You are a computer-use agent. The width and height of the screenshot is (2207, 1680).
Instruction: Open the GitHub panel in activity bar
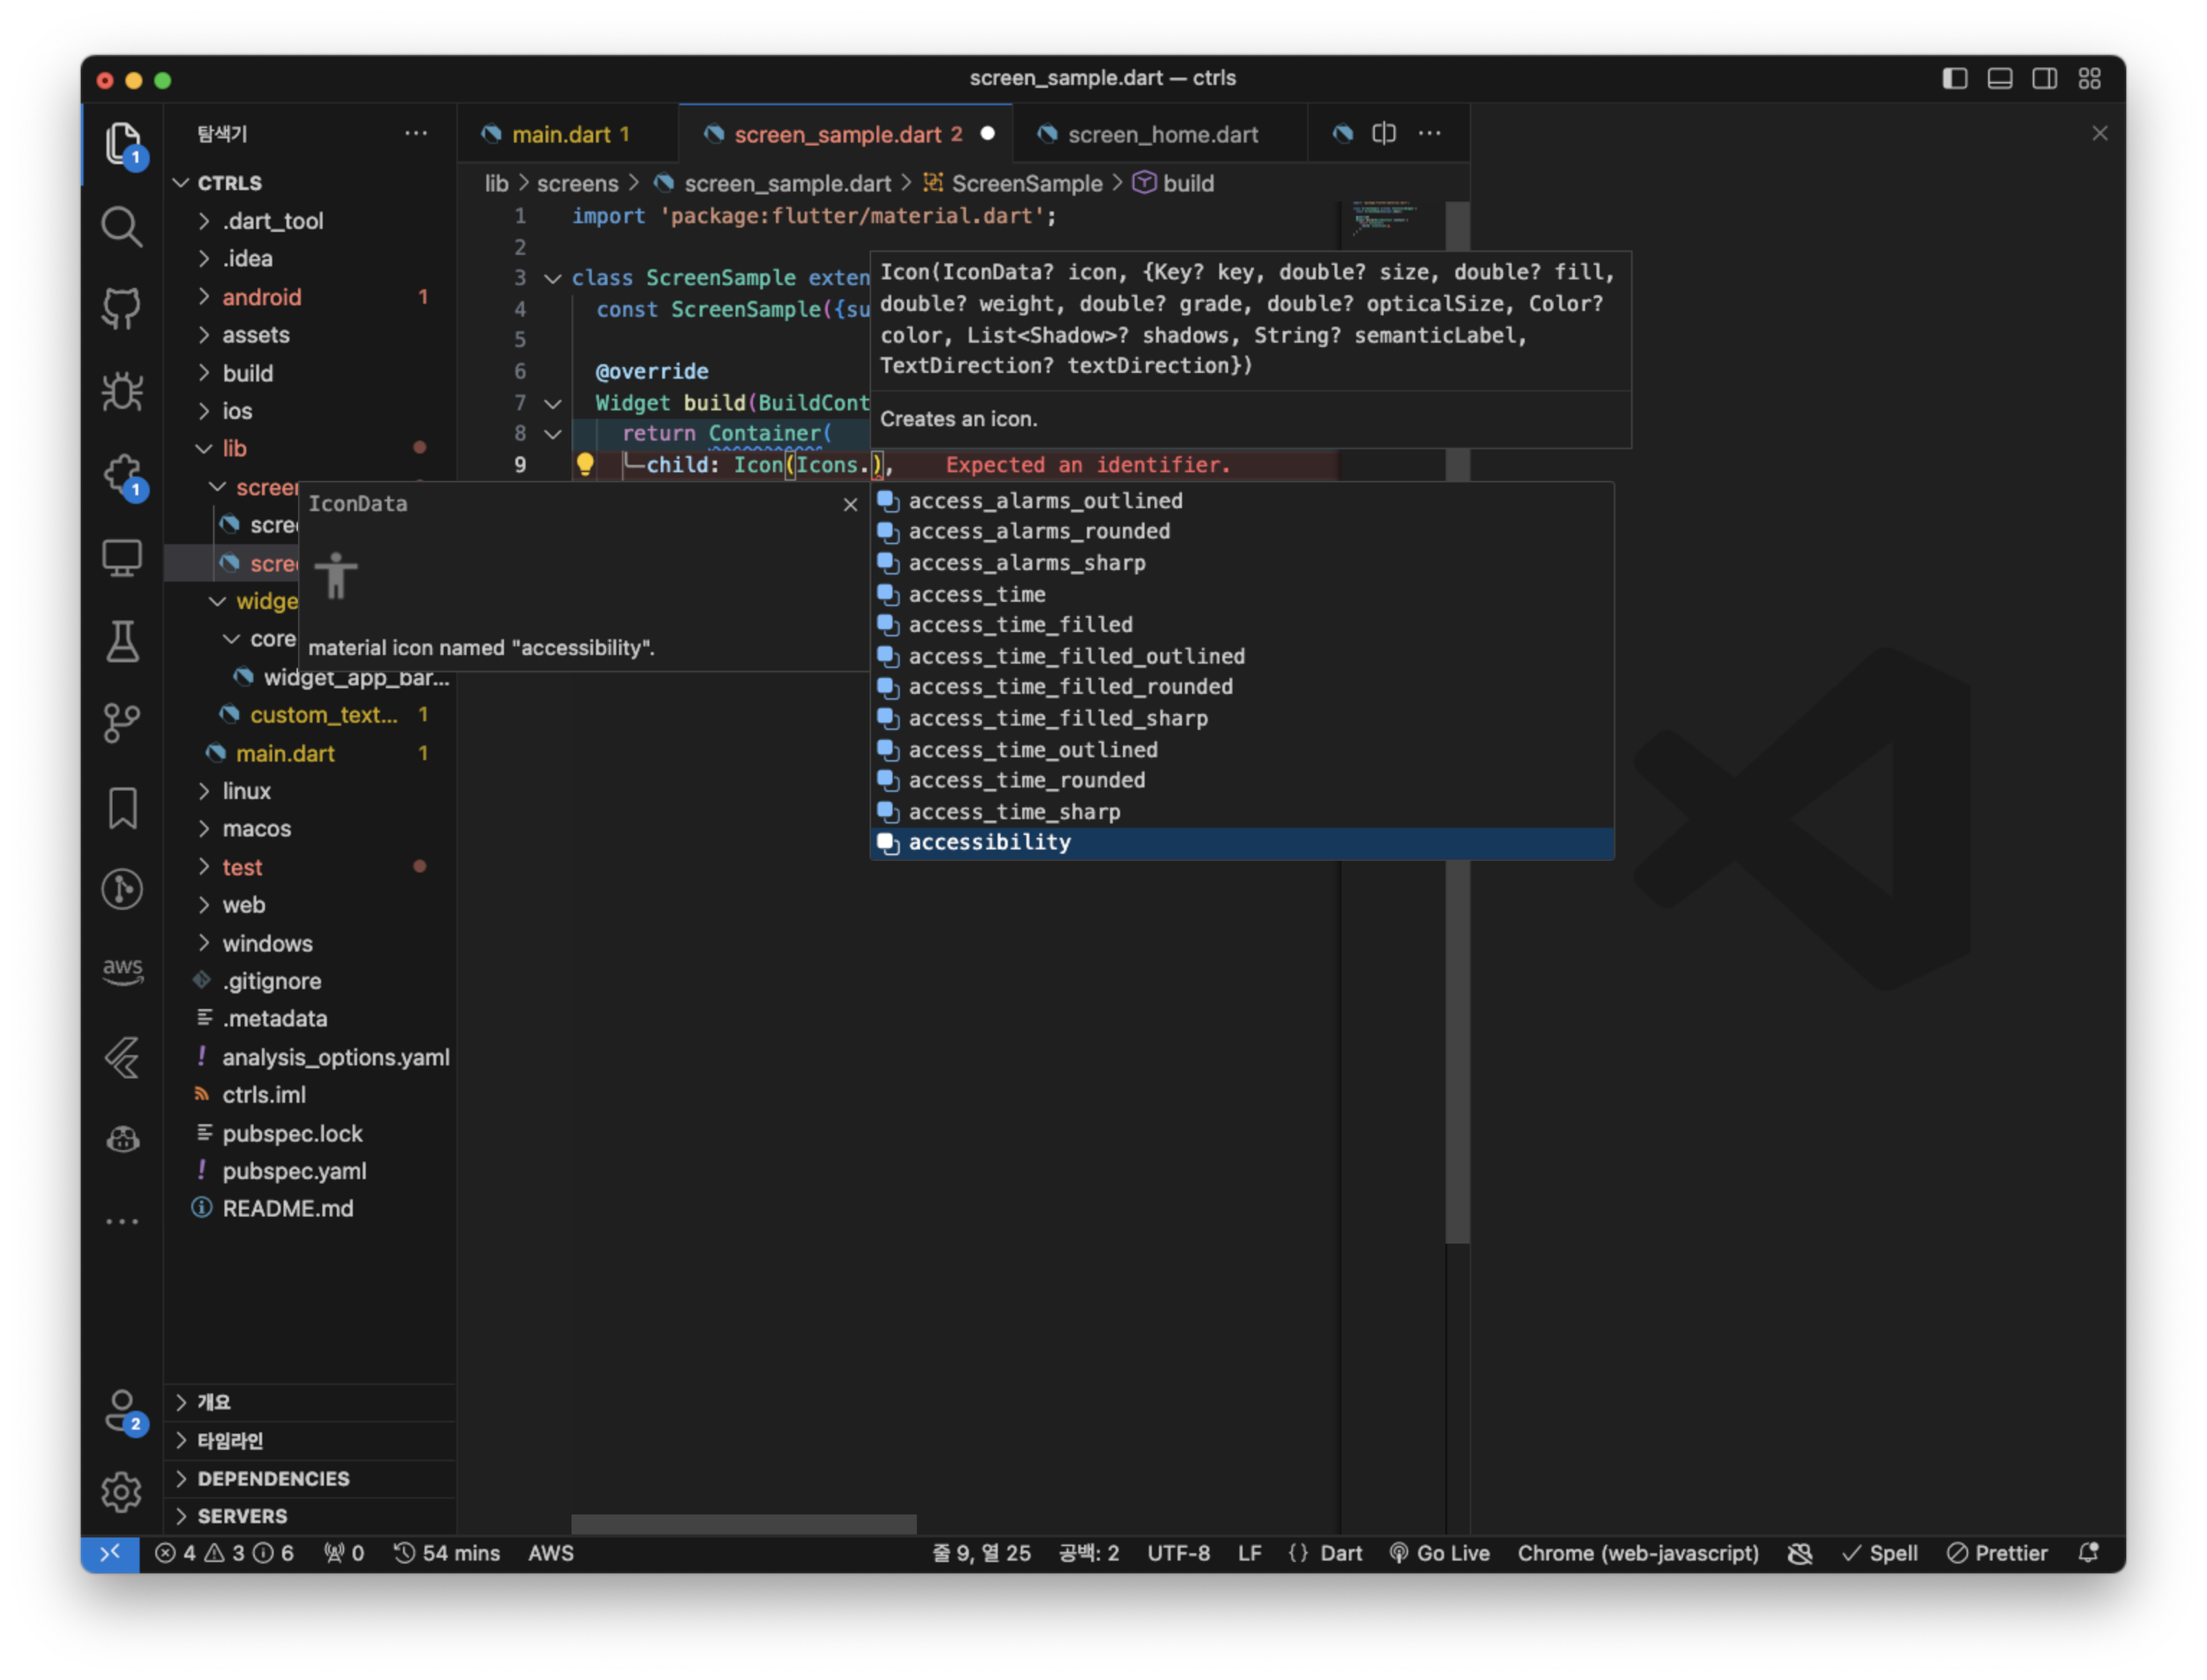(x=121, y=308)
